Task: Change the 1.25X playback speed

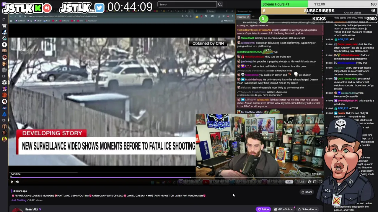Action: tap(289, 182)
